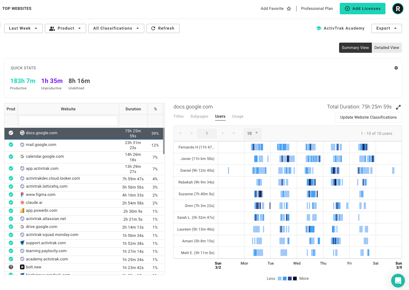409x290 pixels.
Task: Select the activtrak-squad.monday.com row
Action: pos(84,235)
